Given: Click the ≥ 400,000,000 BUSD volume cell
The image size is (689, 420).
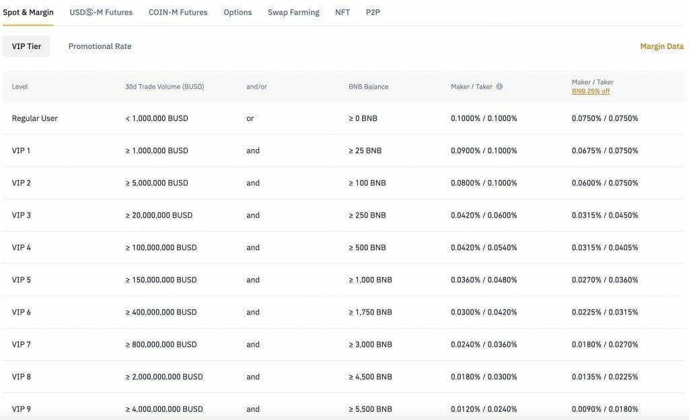Looking at the screenshot, I should [161, 312].
